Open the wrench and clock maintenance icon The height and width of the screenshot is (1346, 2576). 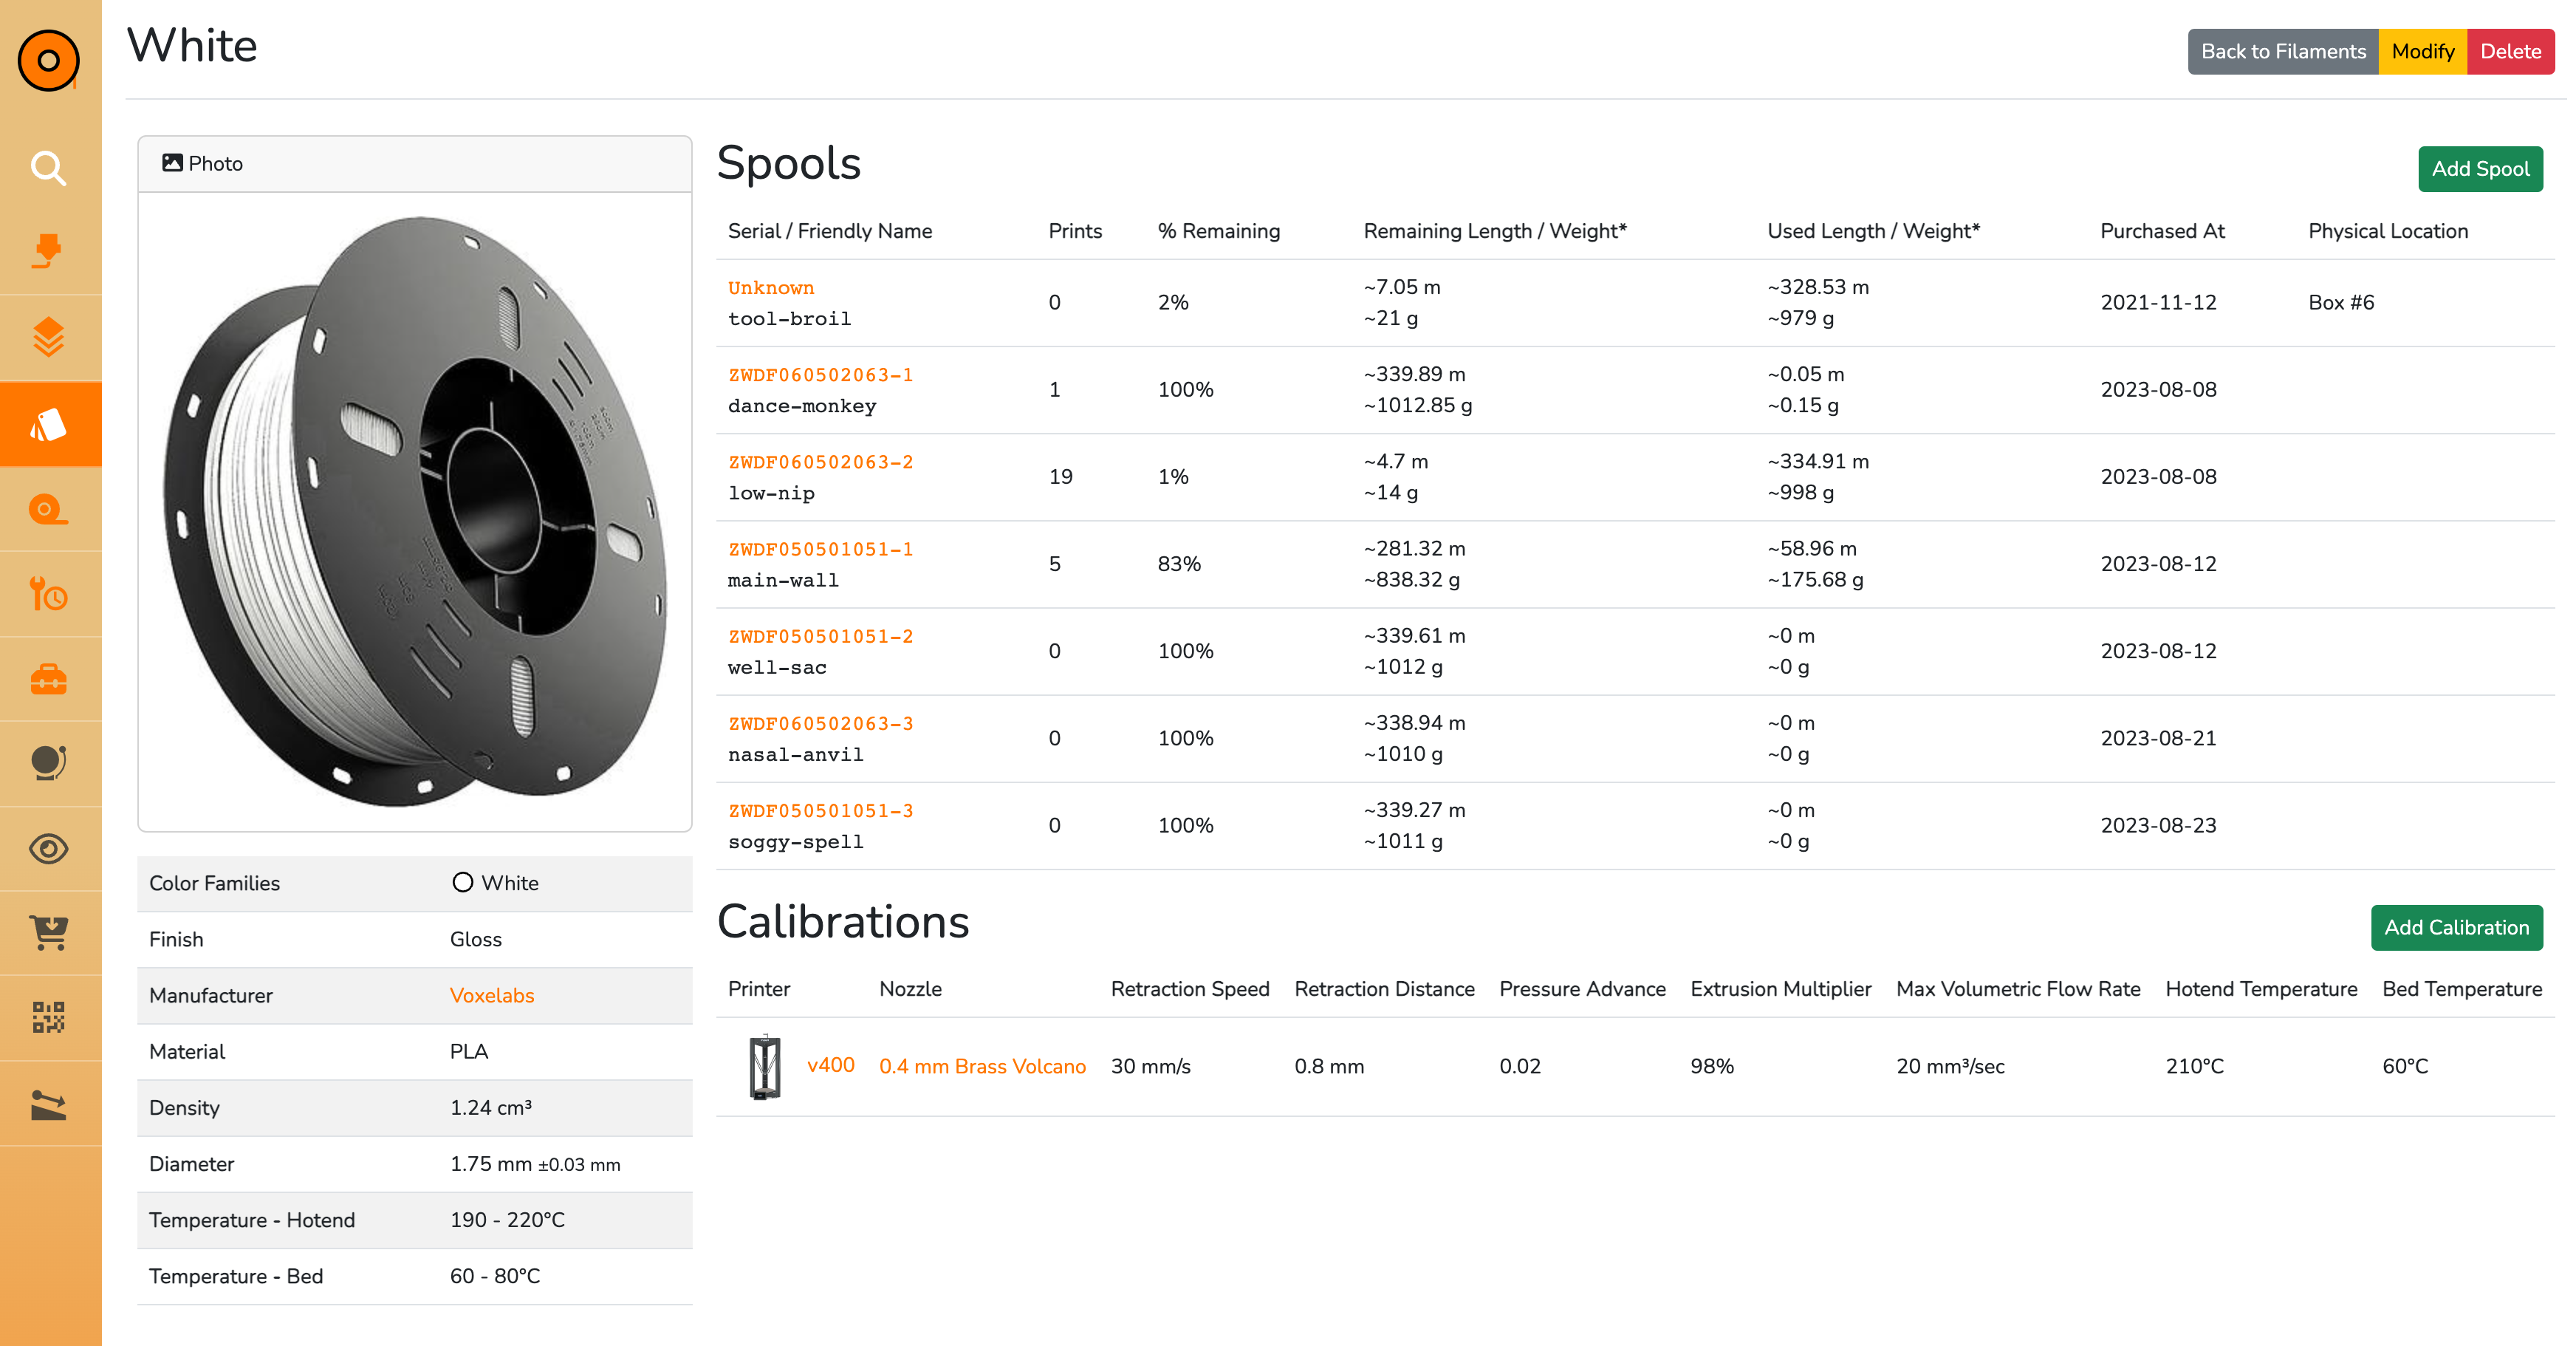48,595
